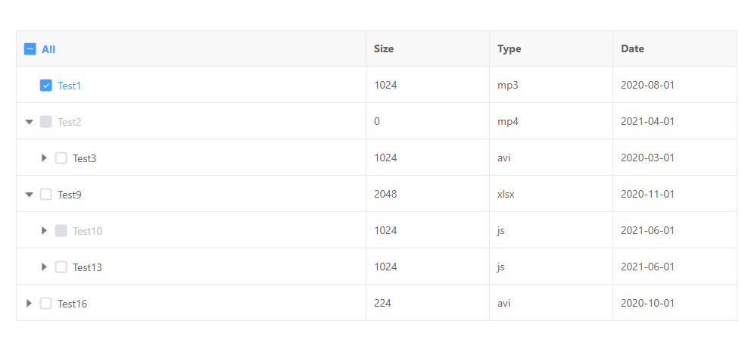The width and height of the screenshot is (748, 340).
Task: Expand the Test10 child row
Action: click(45, 231)
